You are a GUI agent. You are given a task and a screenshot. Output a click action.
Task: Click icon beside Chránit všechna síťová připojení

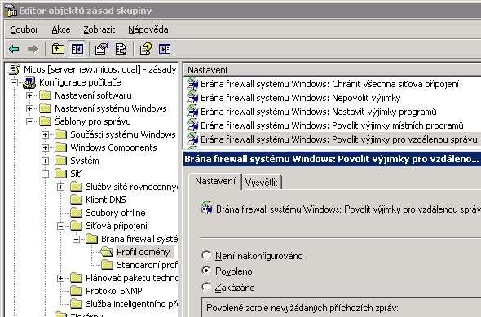(x=192, y=84)
